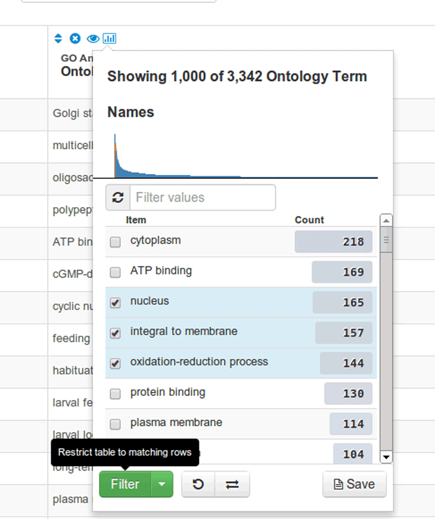Select the oxidation-reduction process row
The image size is (435, 519).
point(199,362)
